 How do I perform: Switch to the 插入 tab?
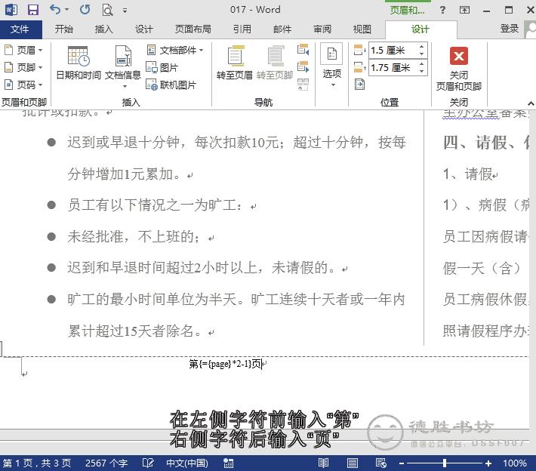(x=104, y=29)
